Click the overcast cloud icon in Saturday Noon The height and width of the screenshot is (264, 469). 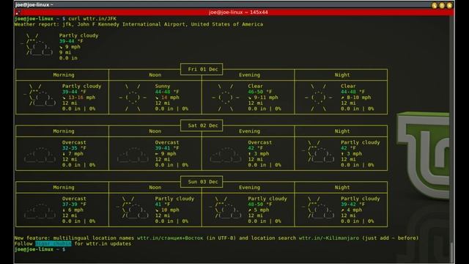tap(133, 154)
